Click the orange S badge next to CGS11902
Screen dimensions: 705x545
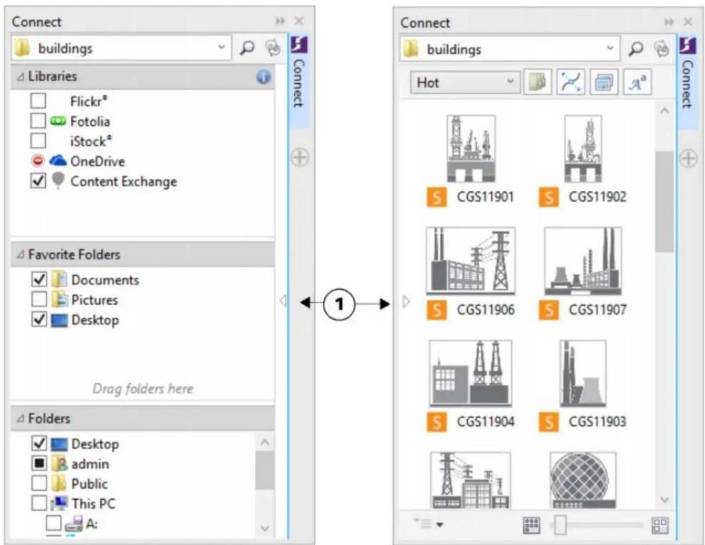549,197
